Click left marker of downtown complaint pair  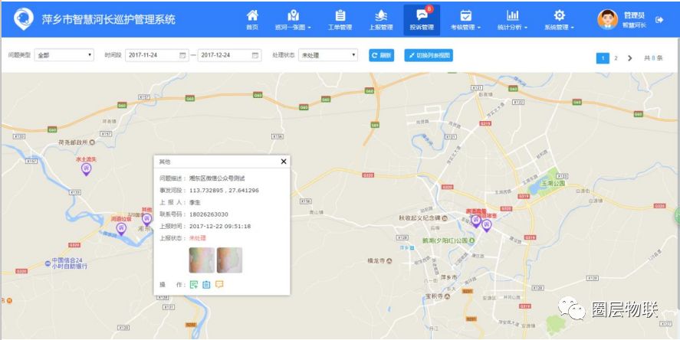coord(476,221)
